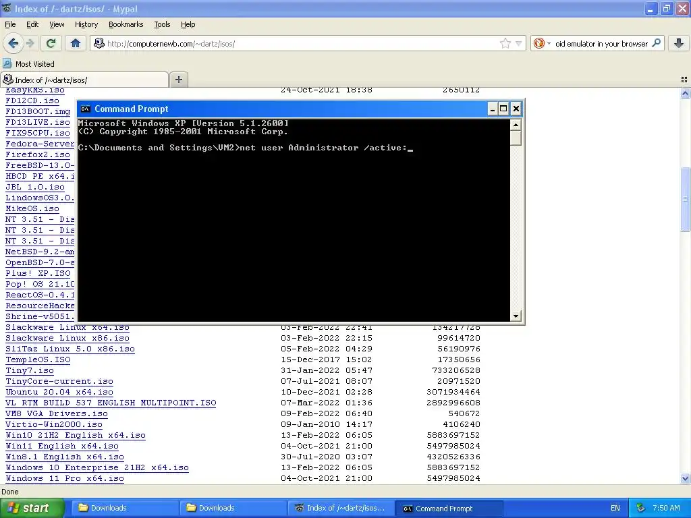The width and height of the screenshot is (691, 518).
Task: Open the Windows 11 Pro x64.iso link
Action: [65, 478]
